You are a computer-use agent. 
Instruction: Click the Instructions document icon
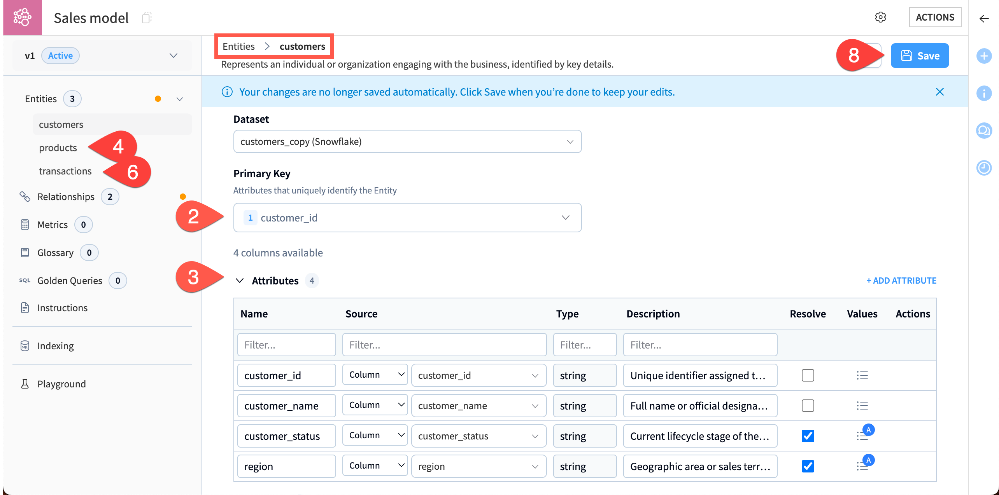(25, 308)
